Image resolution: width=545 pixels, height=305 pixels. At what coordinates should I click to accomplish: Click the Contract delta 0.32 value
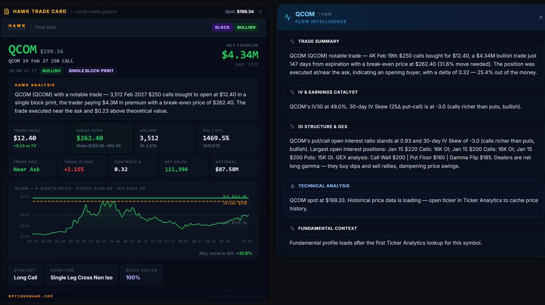point(121,170)
